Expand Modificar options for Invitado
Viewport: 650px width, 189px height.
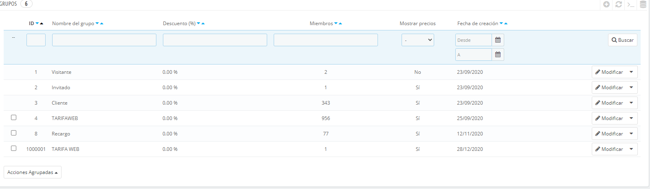coord(631,88)
